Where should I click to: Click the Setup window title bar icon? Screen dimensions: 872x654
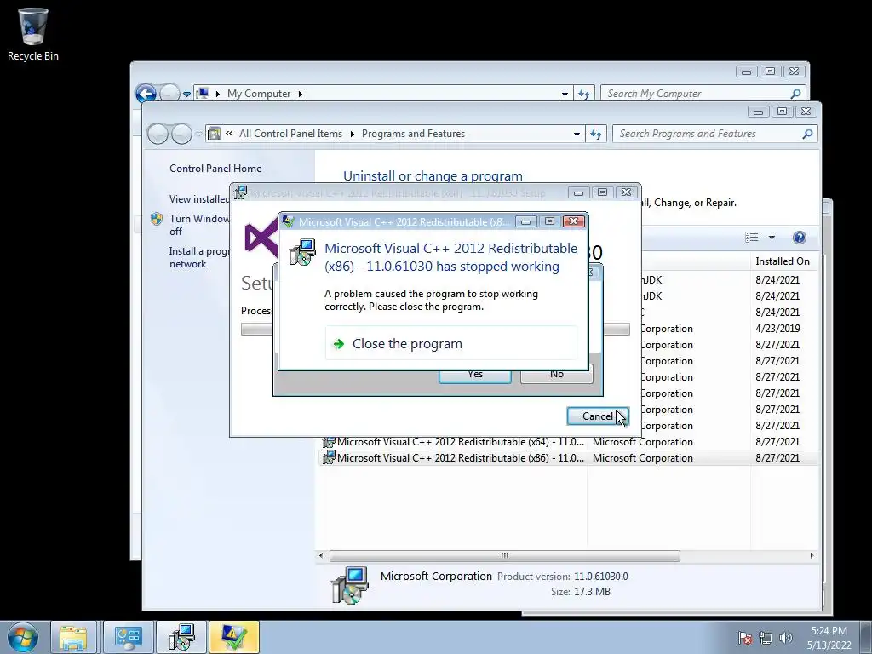pos(240,192)
